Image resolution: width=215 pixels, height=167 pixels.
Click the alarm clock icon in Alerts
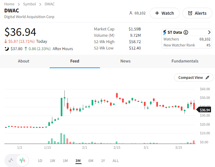tap(190, 13)
